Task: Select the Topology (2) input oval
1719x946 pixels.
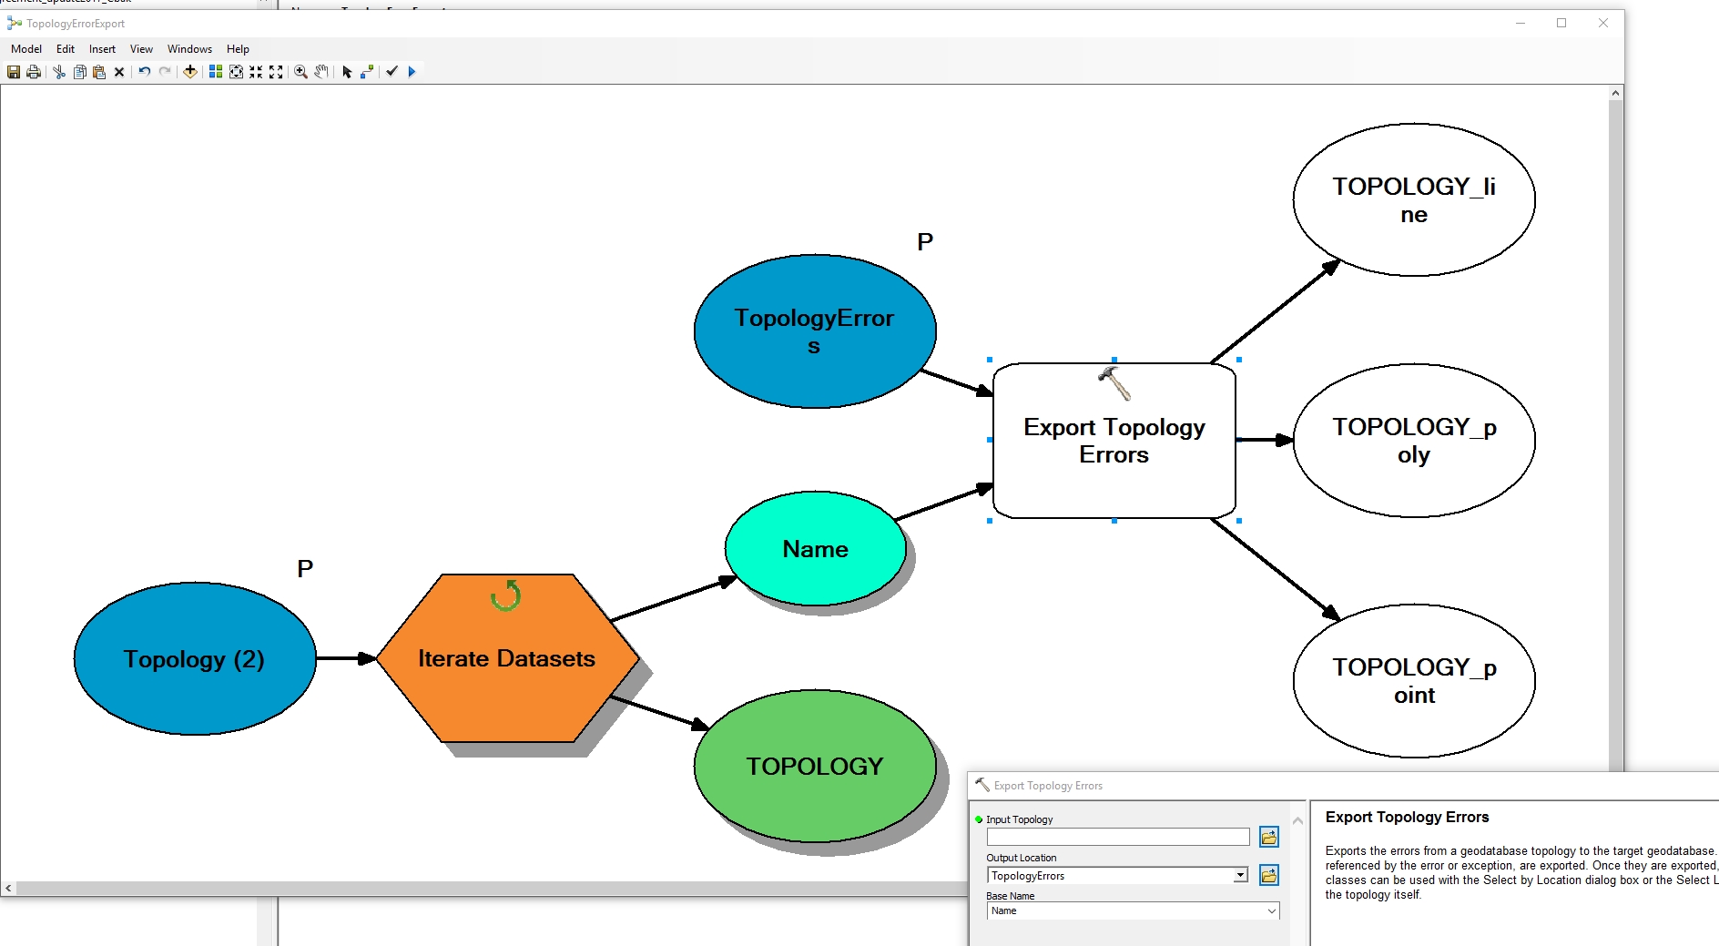Action: [195, 658]
